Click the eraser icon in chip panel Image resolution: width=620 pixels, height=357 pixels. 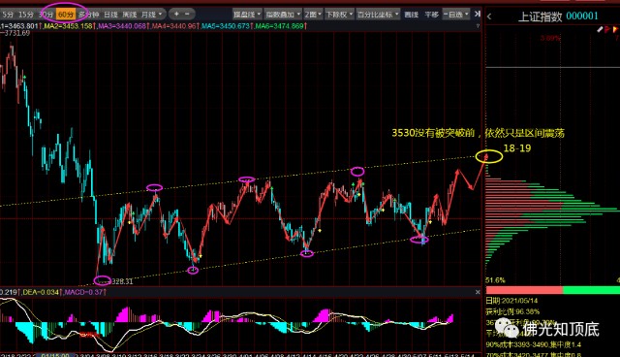click(600, 29)
